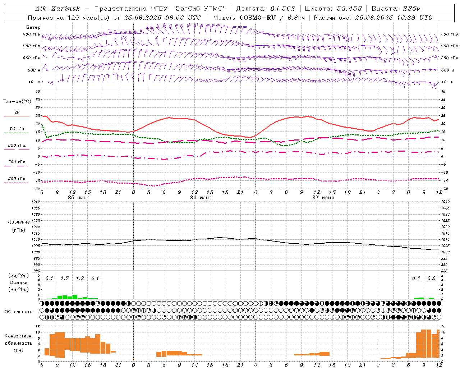Click the (мм/3ч.) precipitation unit label
The image size is (460, 368).
click(18, 276)
